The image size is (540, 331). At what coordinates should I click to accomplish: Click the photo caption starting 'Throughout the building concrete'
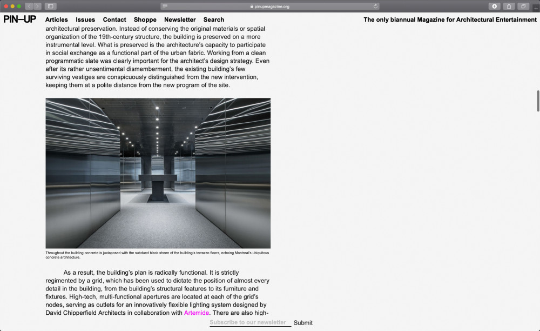pos(157,255)
